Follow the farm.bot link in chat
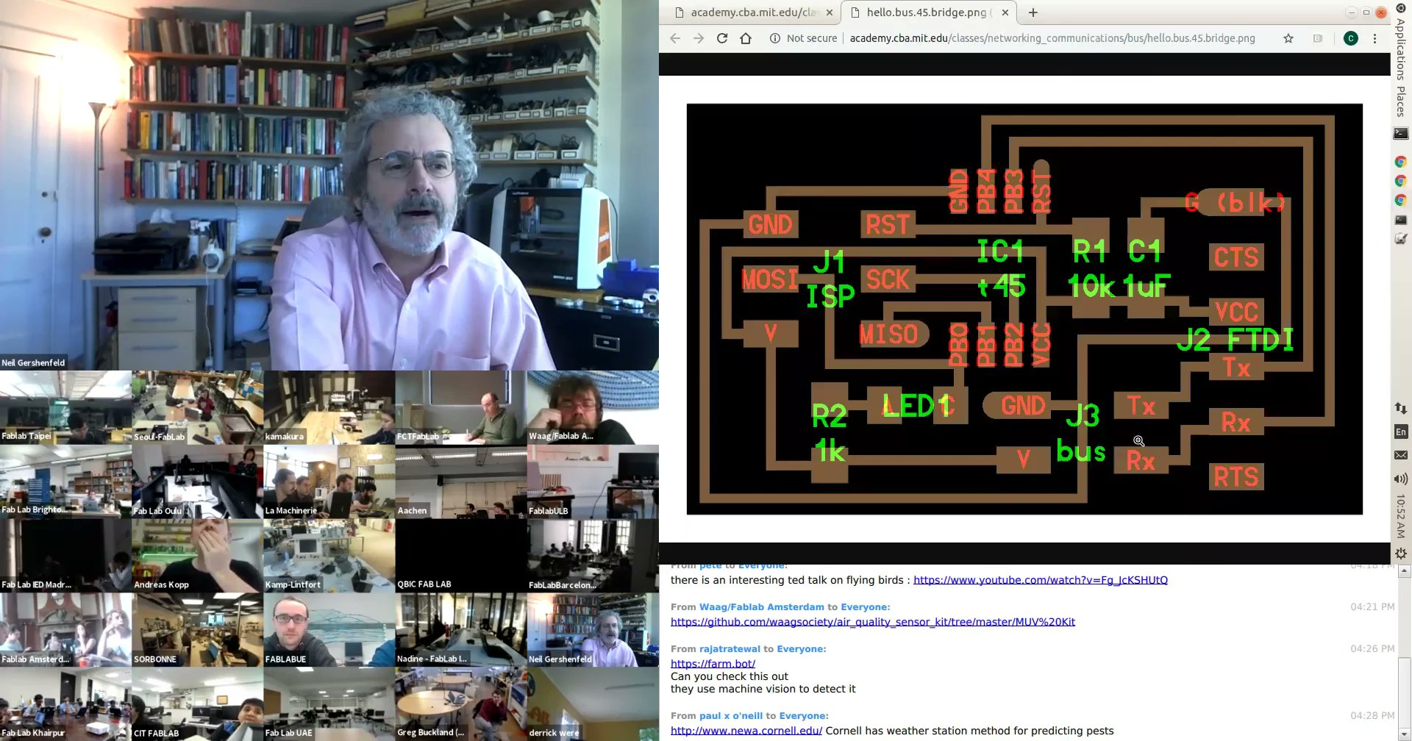Viewport: 1412px width, 741px height. [713, 662]
